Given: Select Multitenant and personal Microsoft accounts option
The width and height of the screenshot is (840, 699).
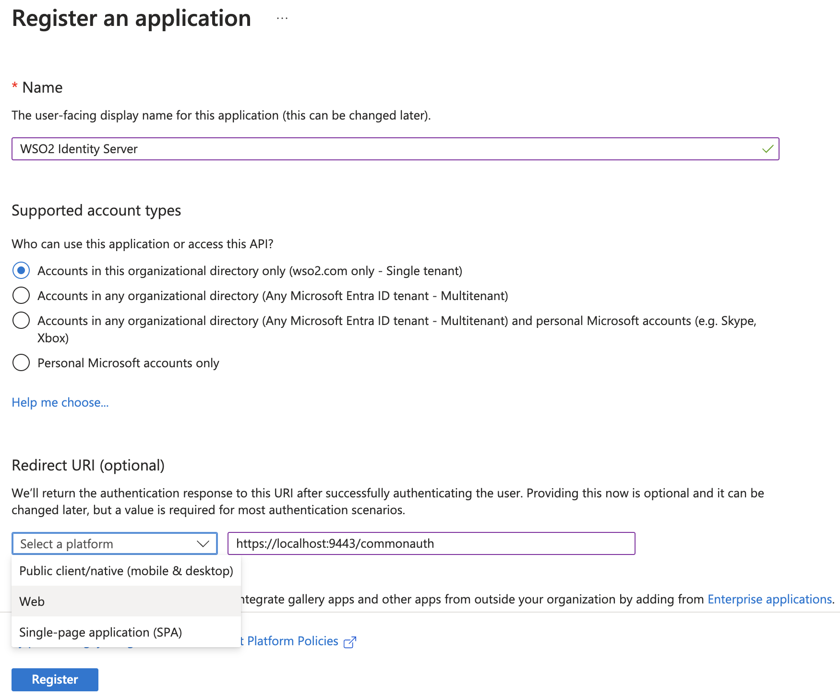Looking at the screenshot, I should [x=21, y=320].
